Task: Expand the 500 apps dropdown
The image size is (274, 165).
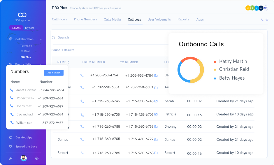Action: tap(23, 21)
